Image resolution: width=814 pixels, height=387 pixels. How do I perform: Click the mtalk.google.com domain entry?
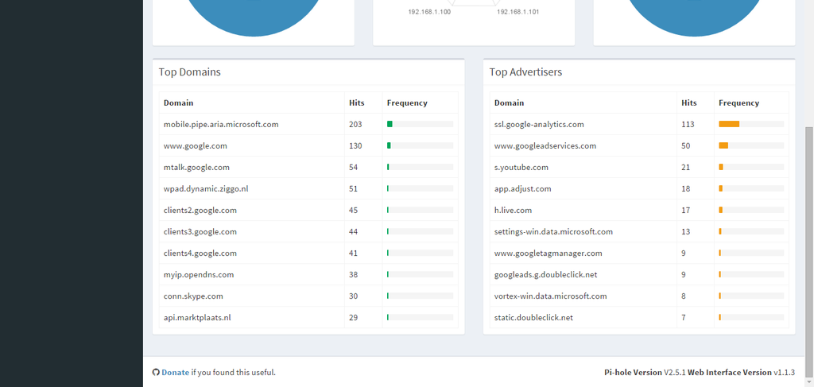196,167
